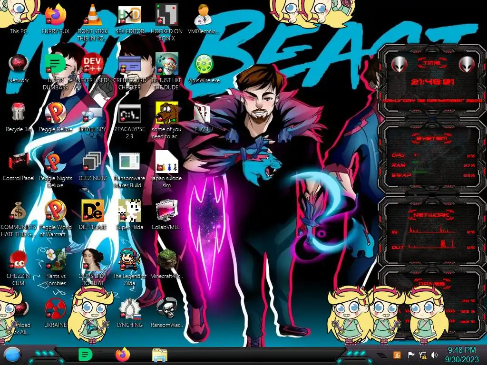Image resolution: width=487 pixels, height=365 pixels.
Task: Open File Explorer from the taskbar
Action: pos(160,355)
